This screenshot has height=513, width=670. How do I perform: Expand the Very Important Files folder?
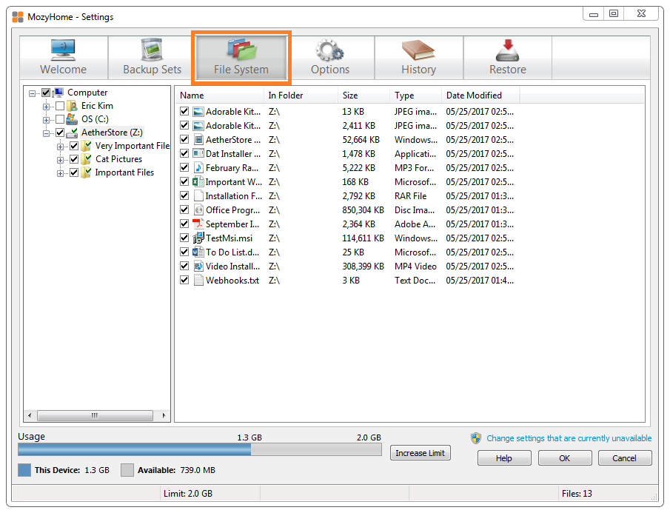click(60, 147)
